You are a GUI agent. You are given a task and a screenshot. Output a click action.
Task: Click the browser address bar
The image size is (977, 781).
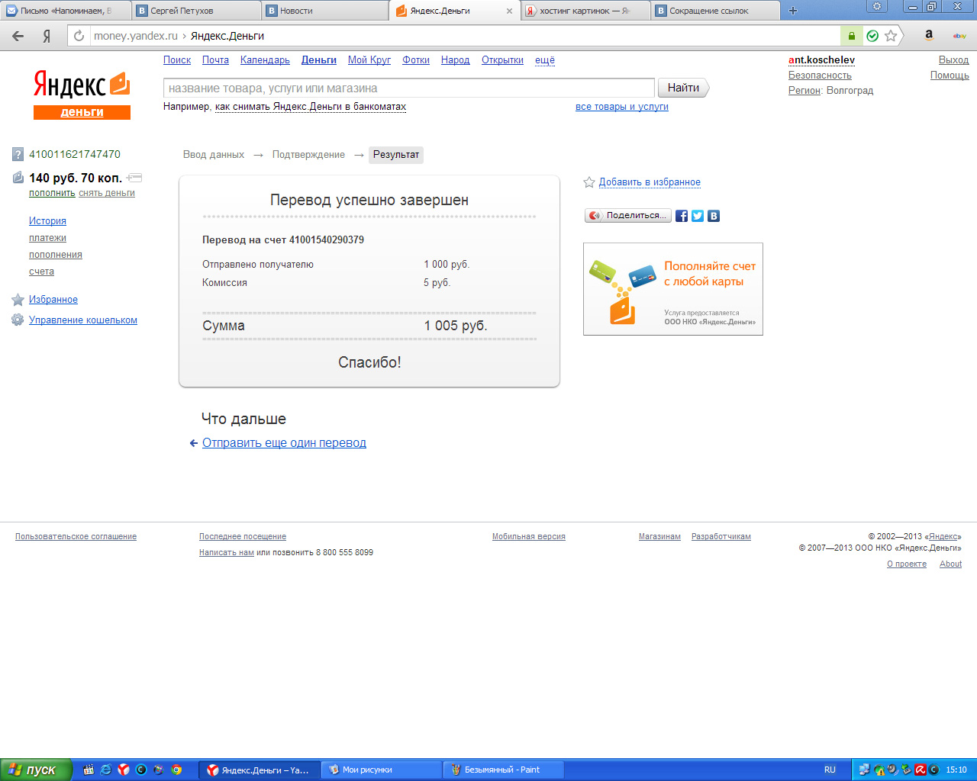point(464,36)
